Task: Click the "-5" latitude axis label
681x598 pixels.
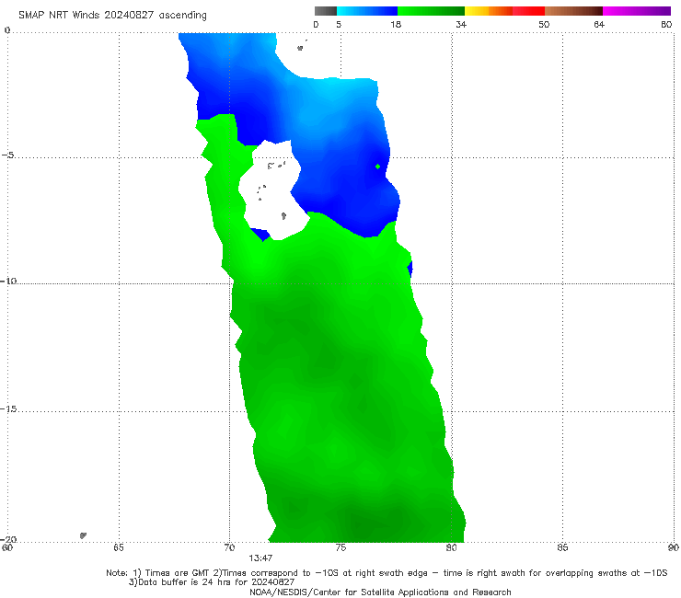Action: (x=8, y=155)
